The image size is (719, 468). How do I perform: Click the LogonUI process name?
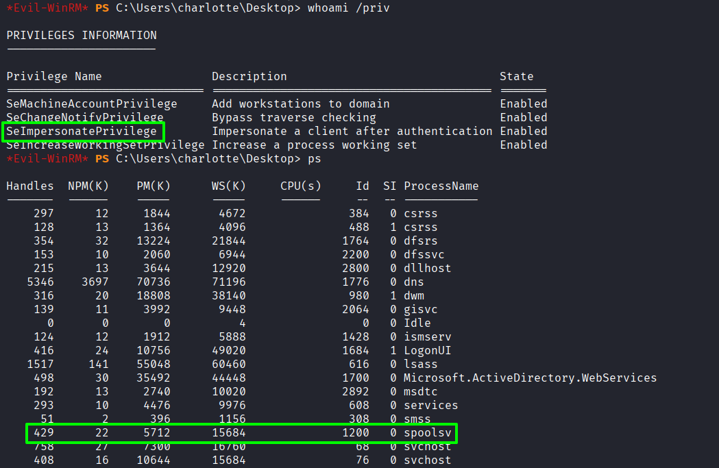tap(428, 350)
